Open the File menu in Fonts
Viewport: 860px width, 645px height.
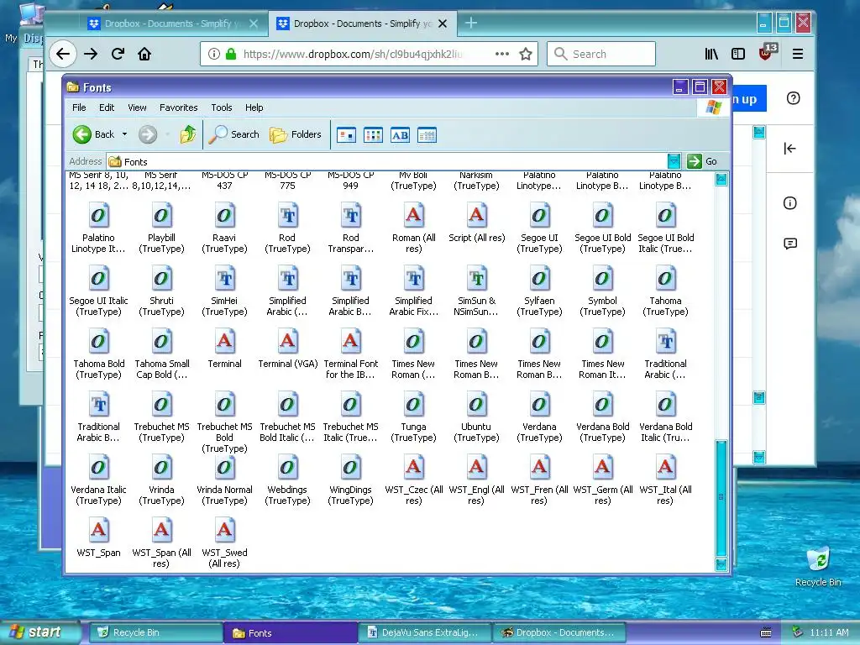pos(79,107)
